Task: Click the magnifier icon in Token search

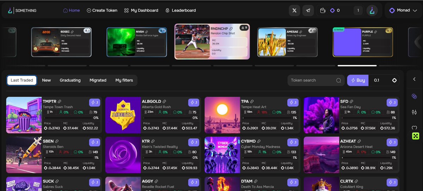Action: coord(338,80)
